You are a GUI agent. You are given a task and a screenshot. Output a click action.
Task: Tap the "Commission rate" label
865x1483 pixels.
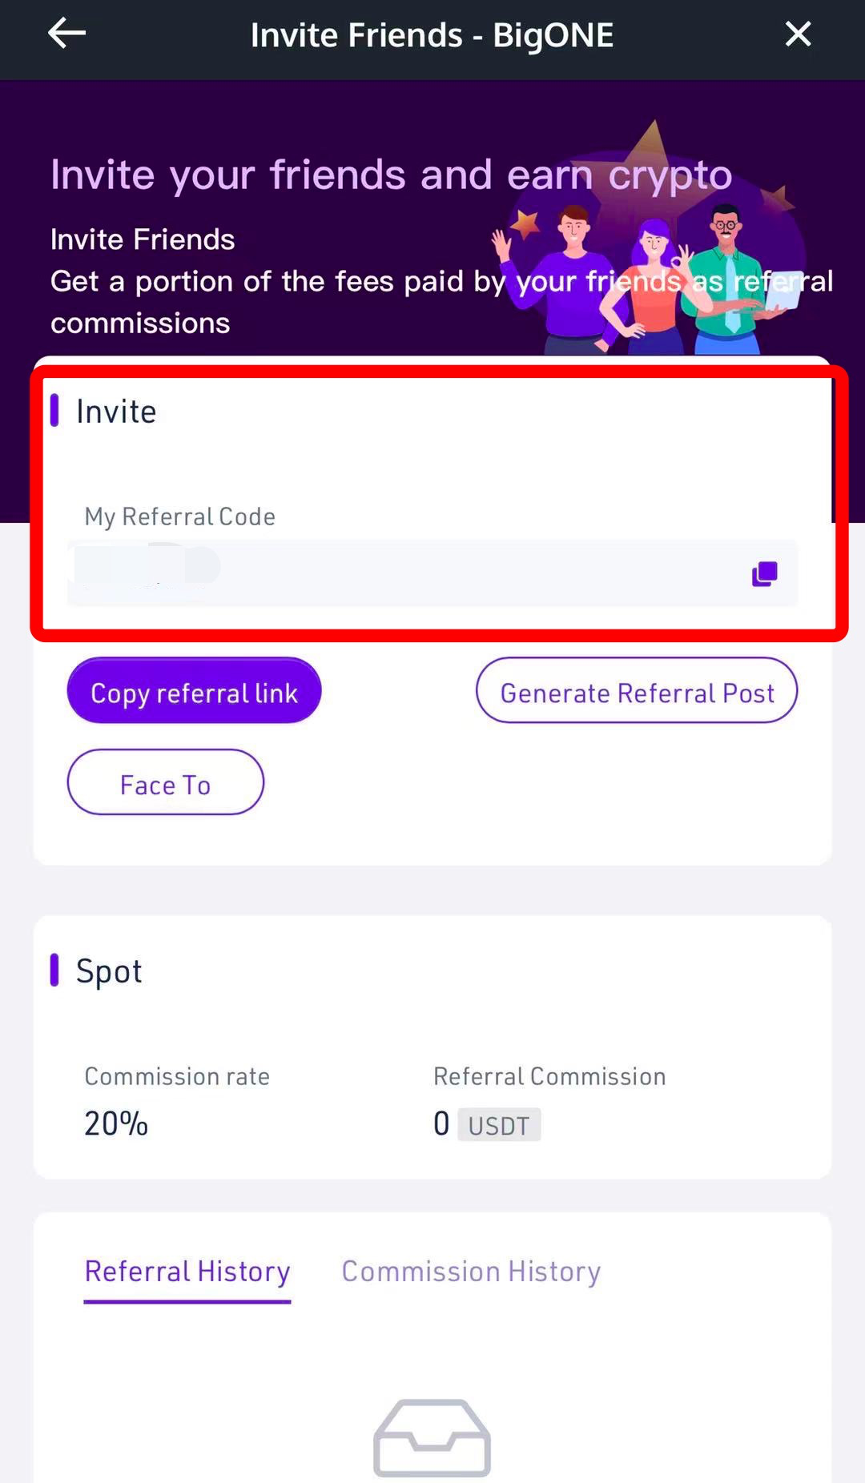point(177,1076)
